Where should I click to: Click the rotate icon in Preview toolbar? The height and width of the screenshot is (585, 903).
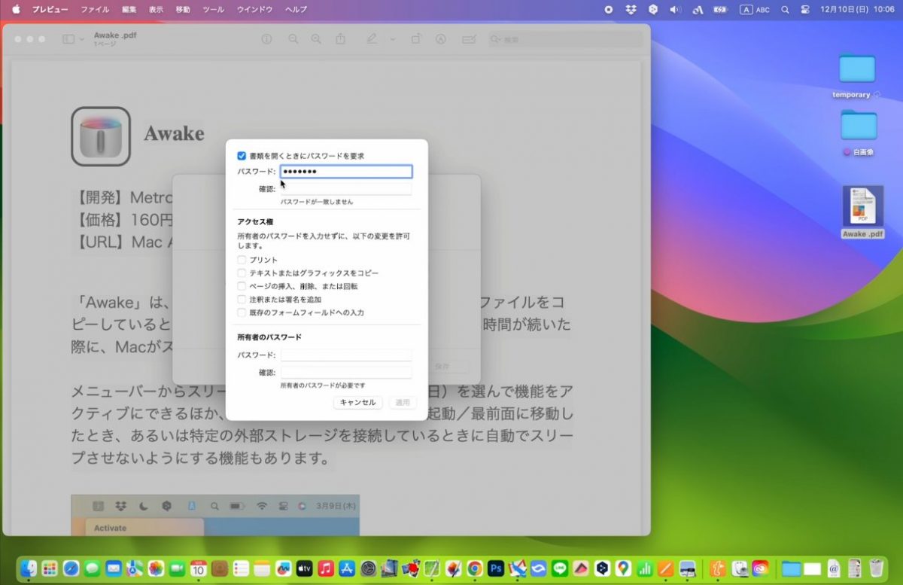(x=415, y=39)
